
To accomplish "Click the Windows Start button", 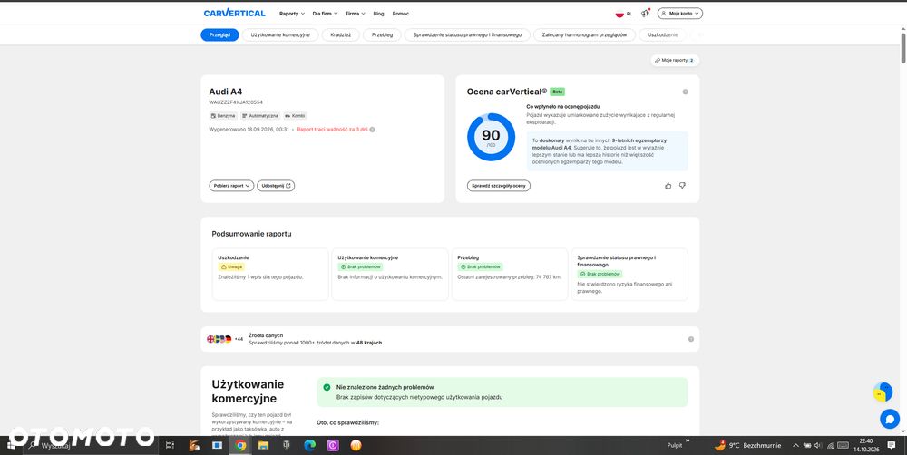I will (11, 445).
